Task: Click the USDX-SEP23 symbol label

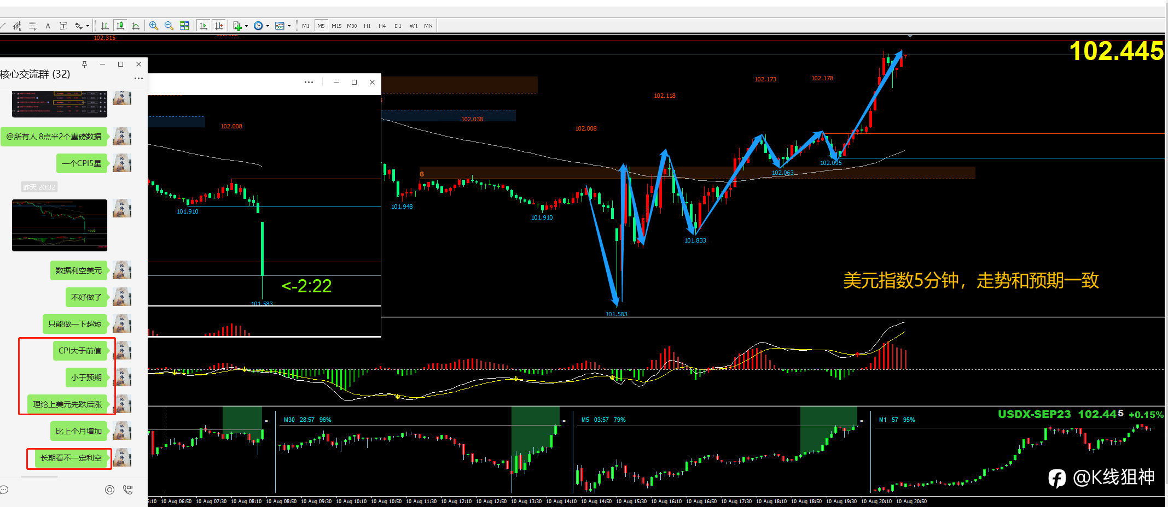Action: [1034, 414]
